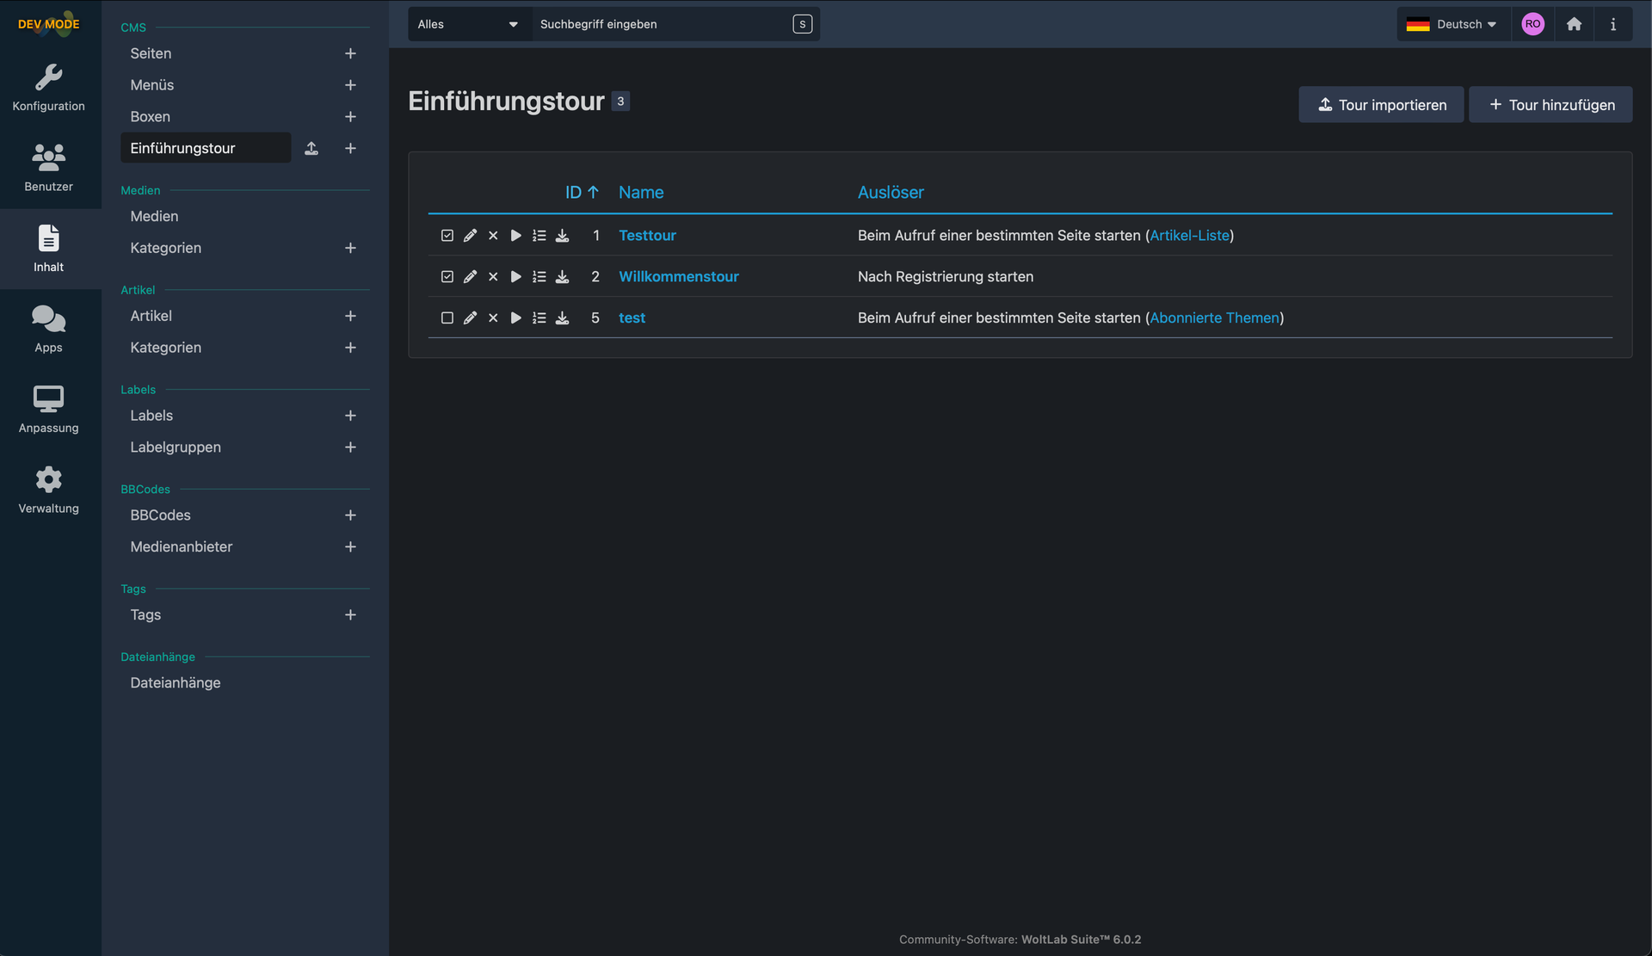Open the Labelgruppen menu item
This screenshot has width=1652, height=956.
(x=176, y=447)
